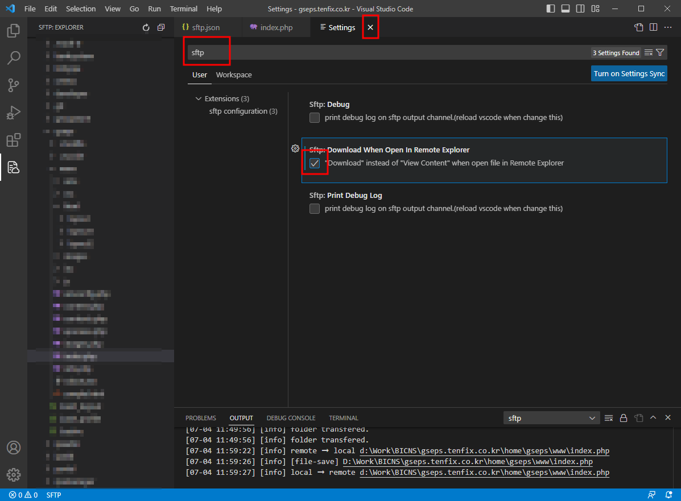The image size is (681, 501).
Task: Open Customize Layout icon
Action: coord(596,9)
